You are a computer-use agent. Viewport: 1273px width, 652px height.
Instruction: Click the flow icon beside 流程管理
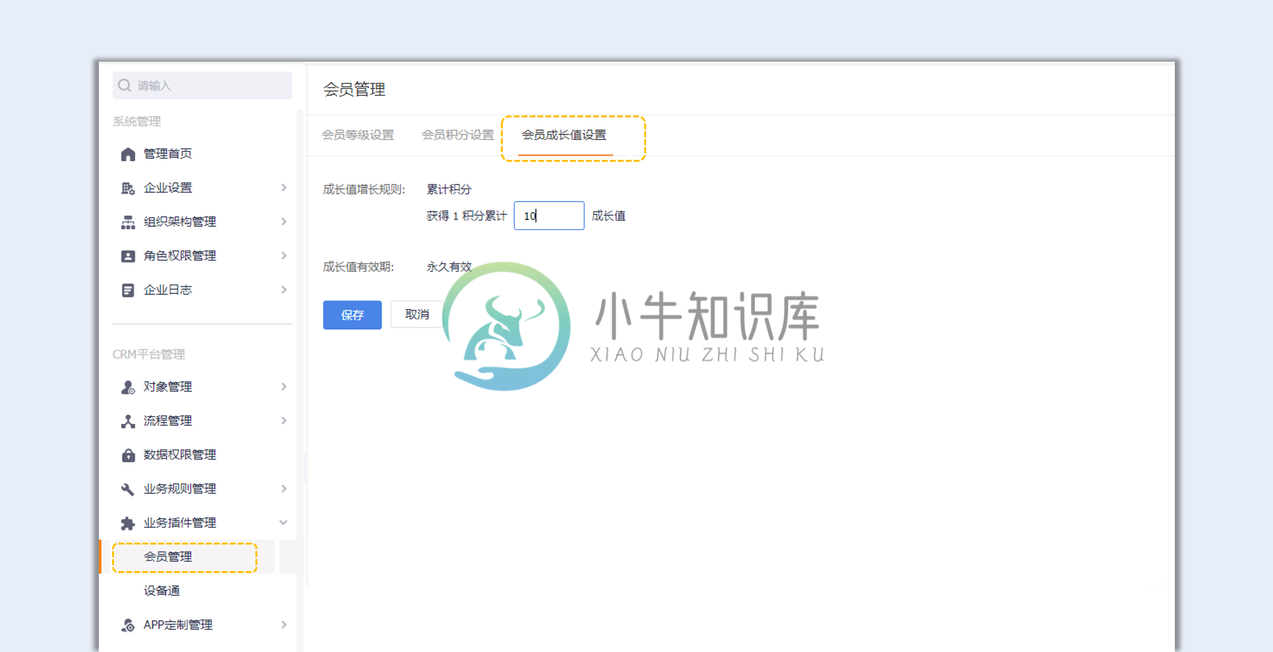click(128, 421)
